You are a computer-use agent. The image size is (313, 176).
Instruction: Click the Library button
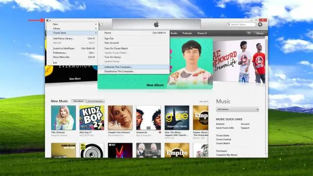pyautogui.click(x=259, y=33)
